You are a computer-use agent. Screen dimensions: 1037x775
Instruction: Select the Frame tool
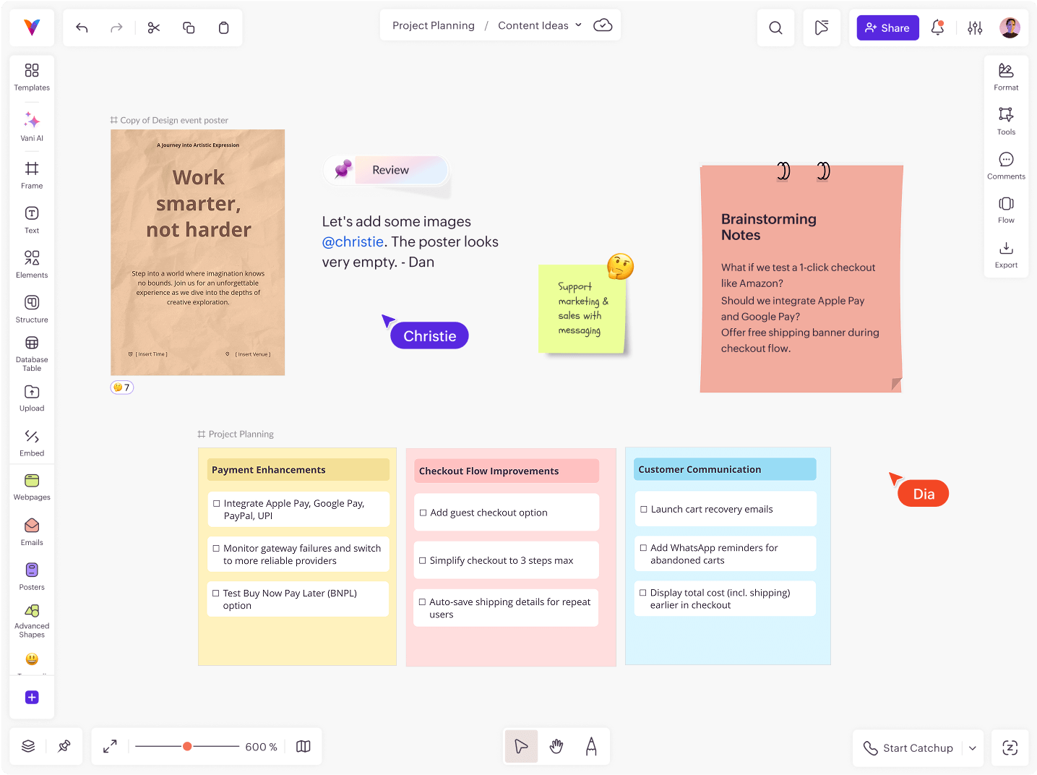(x=31, y=174)
